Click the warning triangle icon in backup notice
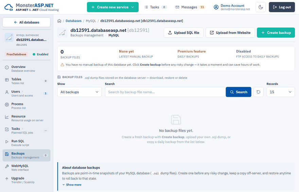The image size is (299, 192). point(63,65)
